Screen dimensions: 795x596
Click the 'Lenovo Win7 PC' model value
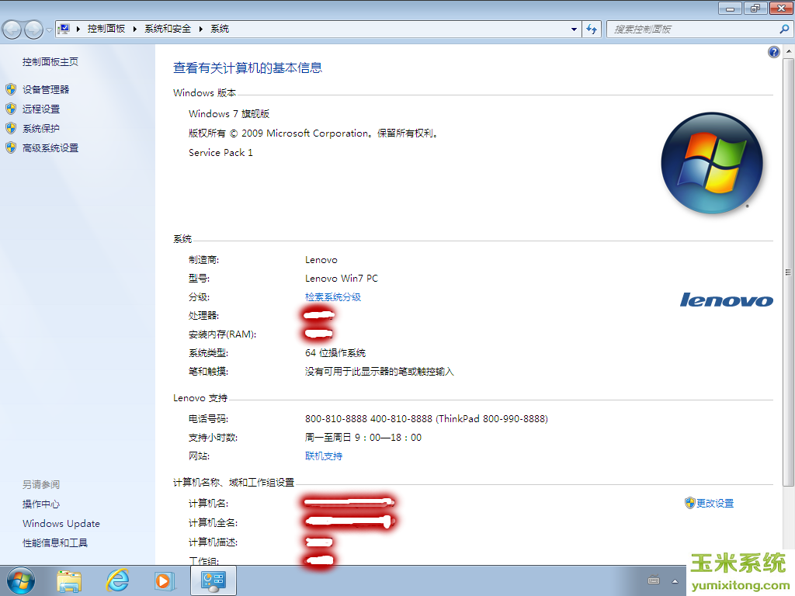pyautogui.click(x=342, y=279)
